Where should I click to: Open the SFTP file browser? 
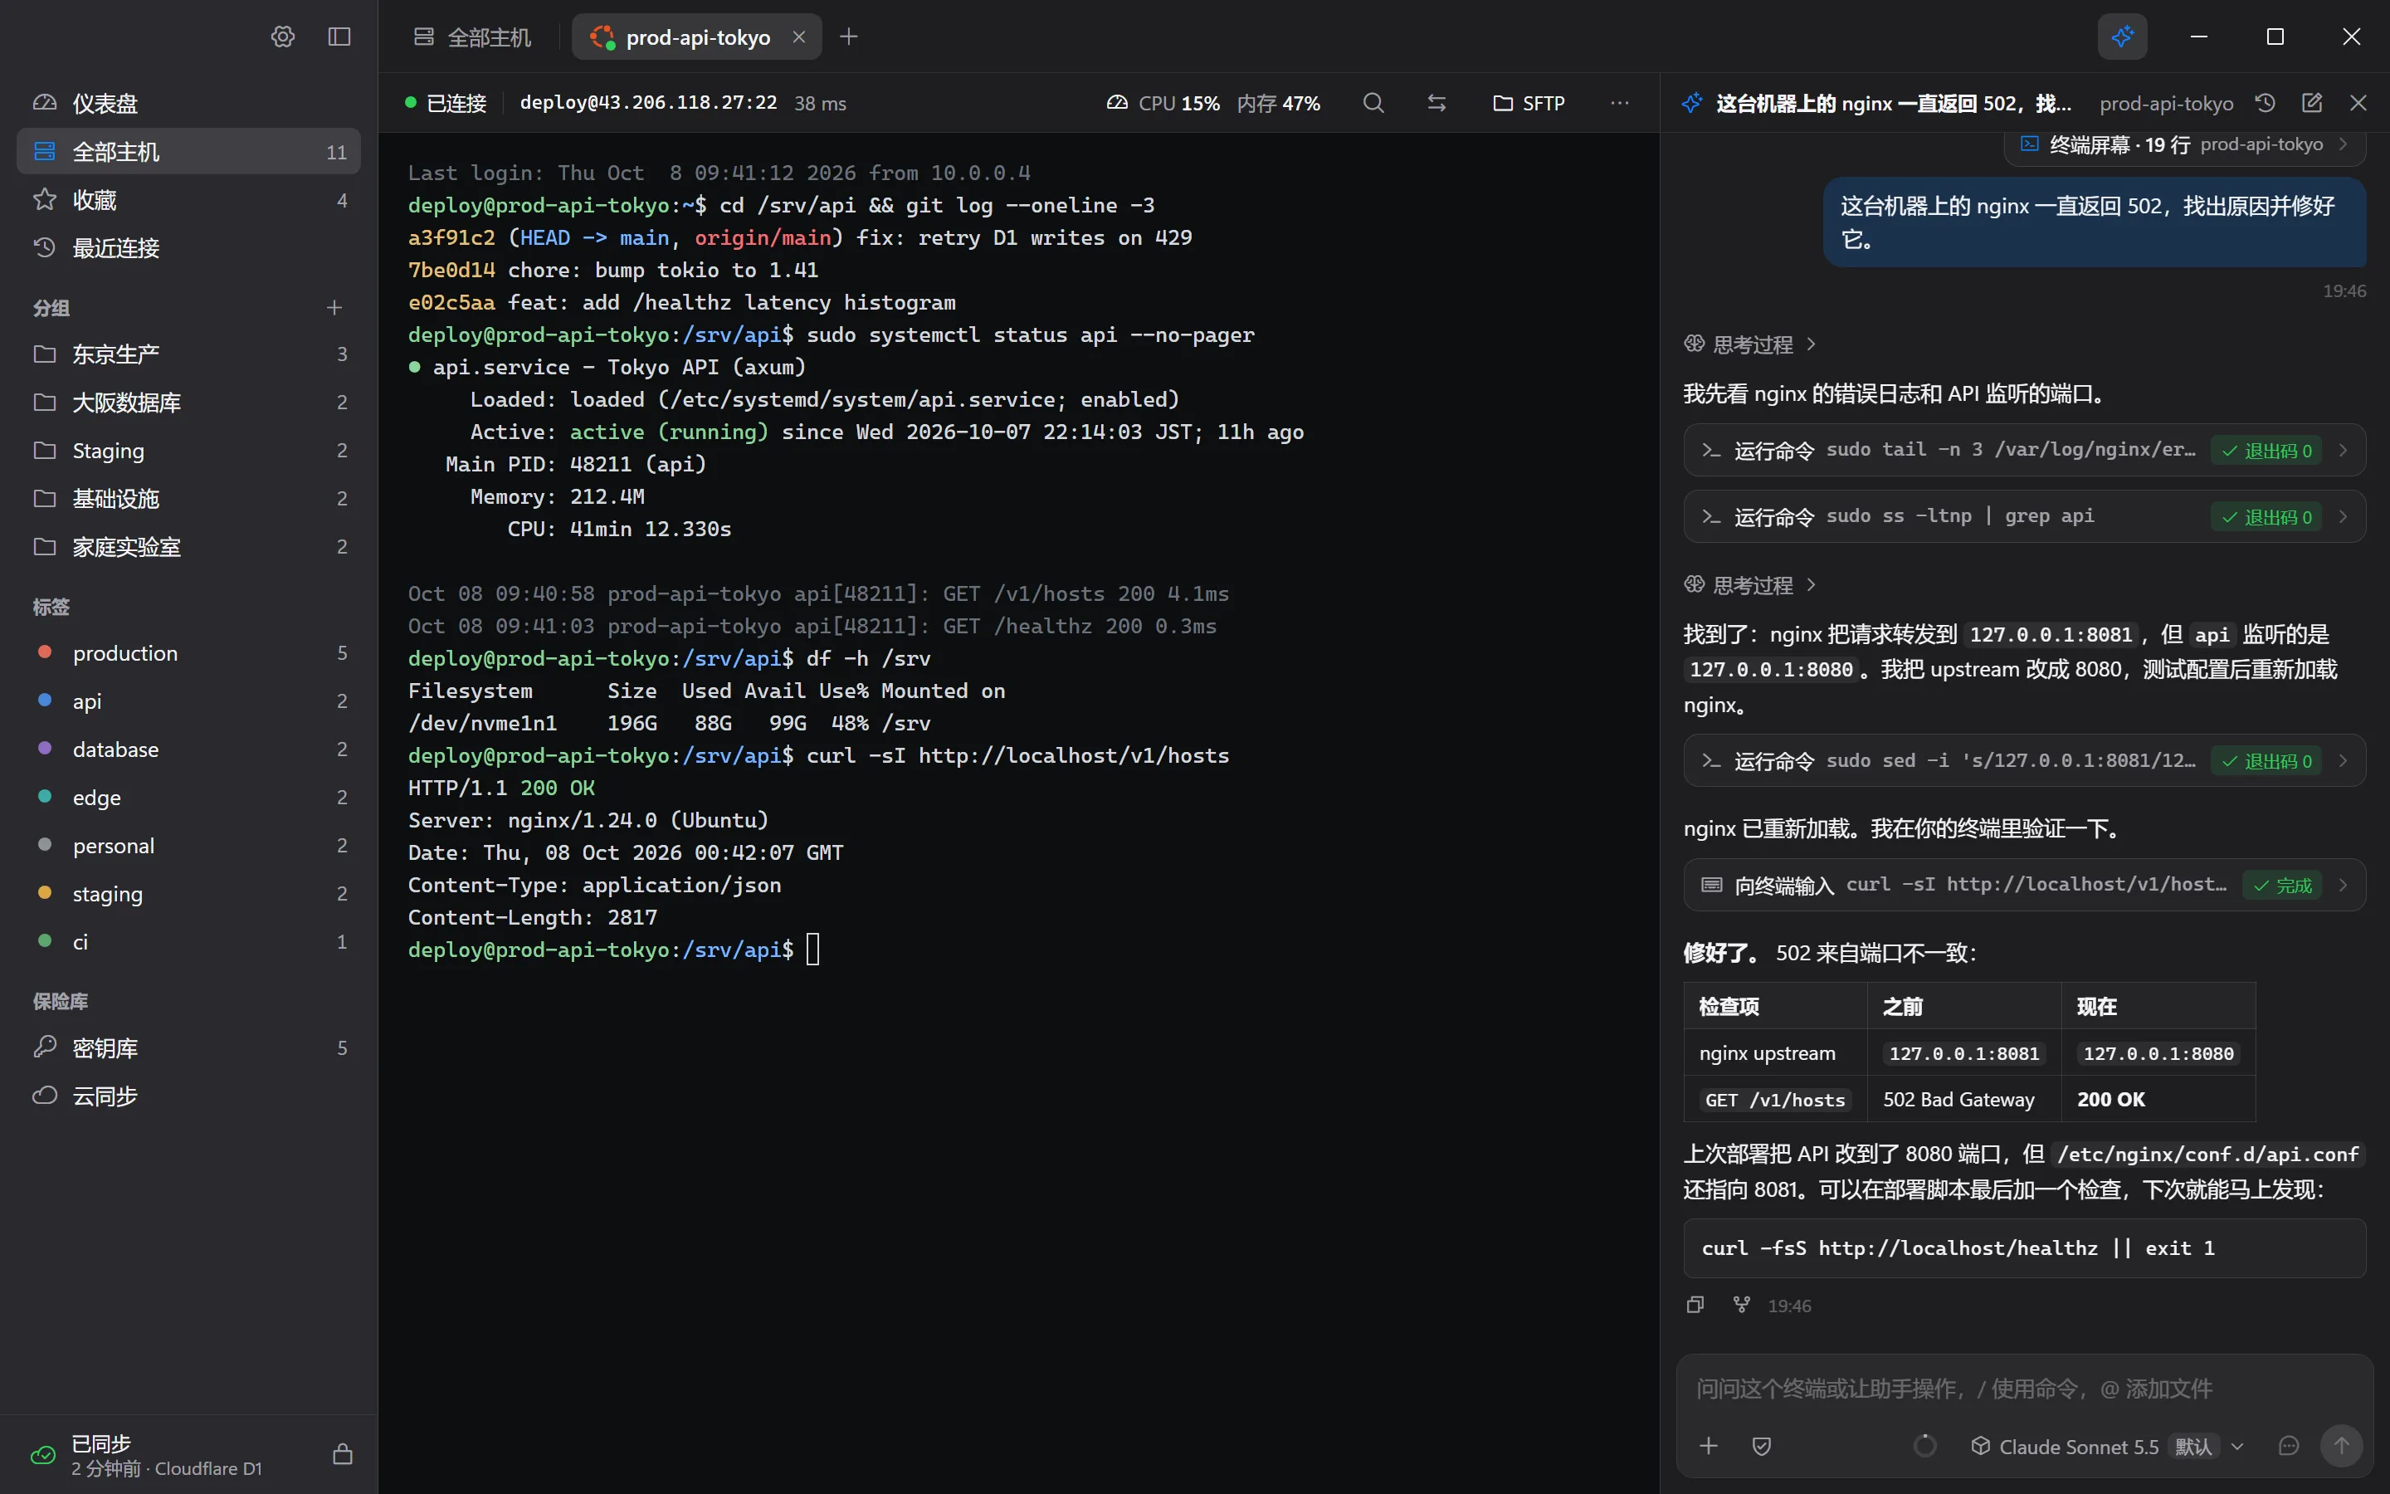(1529, 103)
